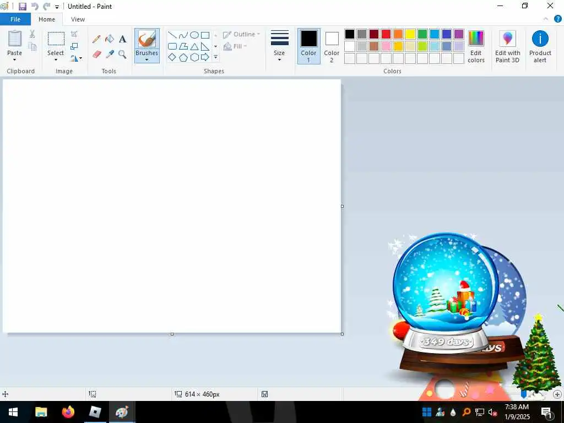Viewport: 564px width, 423px height.
Task: Open Customize Quick Access Toolbar dropdown
Action: pyautogui.click(x=57, y=7)
